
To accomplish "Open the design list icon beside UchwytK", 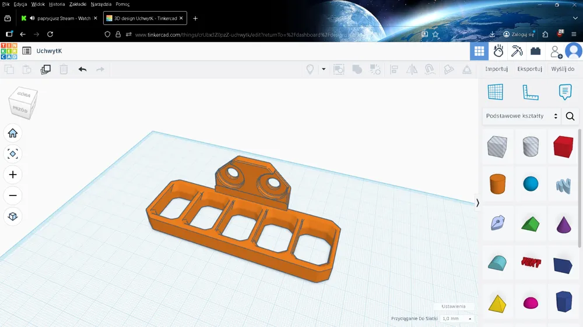I will click(x=27, y=51).
